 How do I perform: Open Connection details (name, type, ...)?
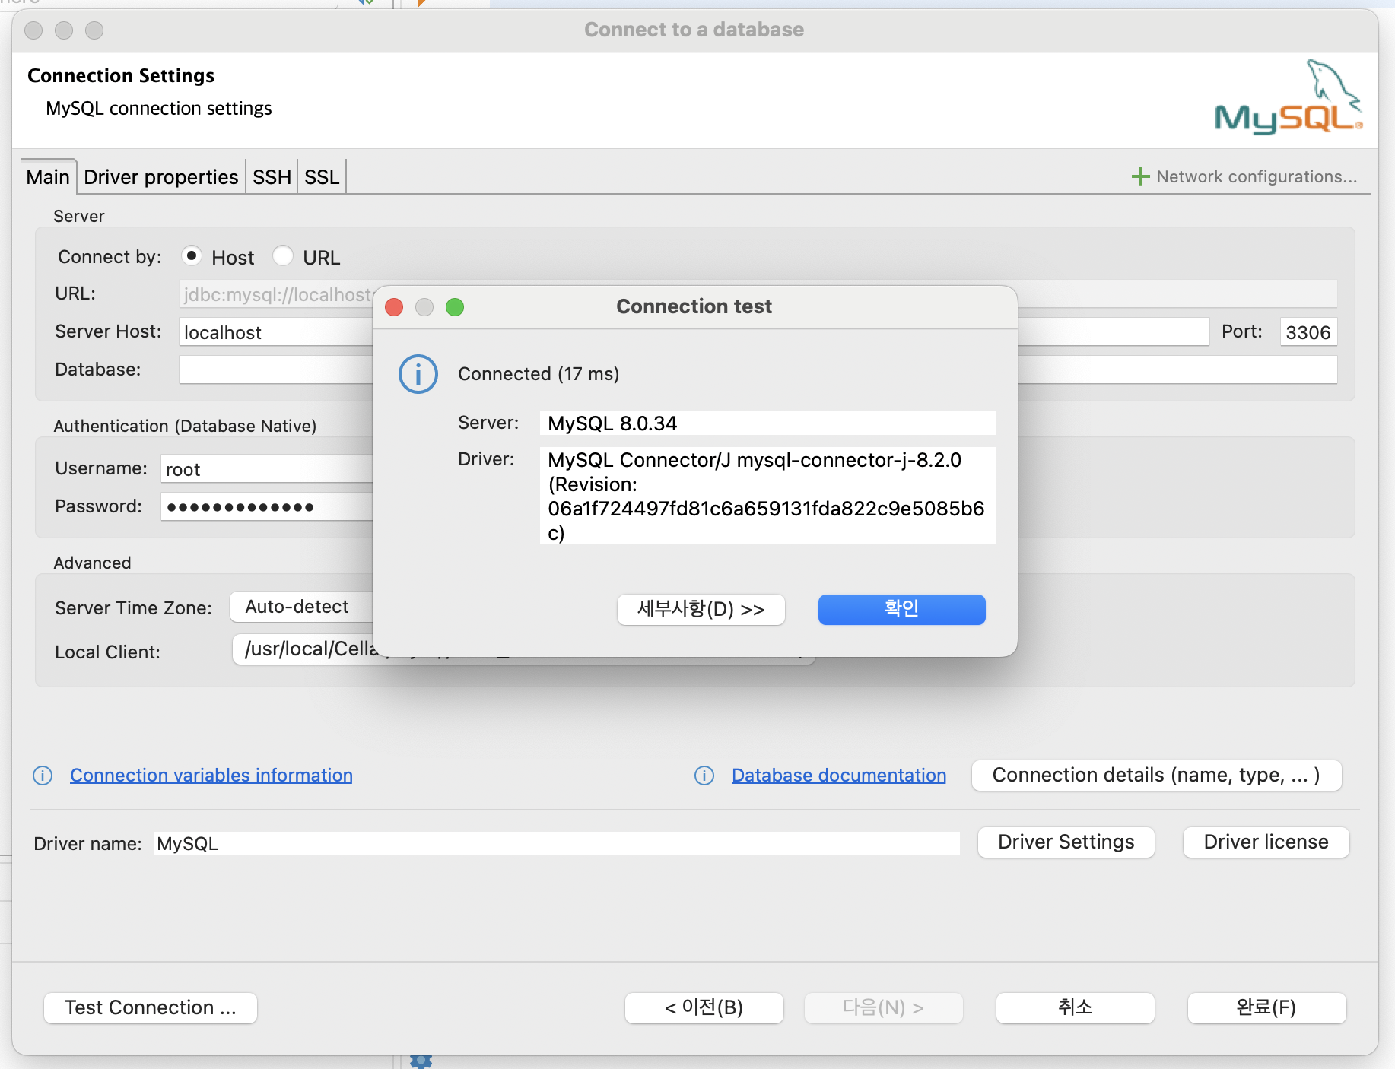[1157, 776]
